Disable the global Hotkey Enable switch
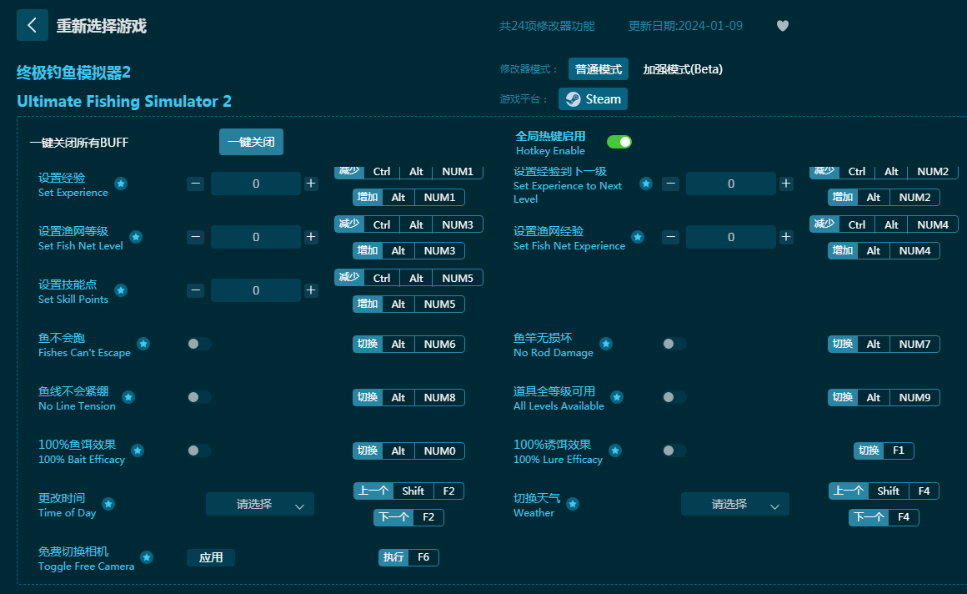This screenshot has width=967, height=594. pos(619,142)
